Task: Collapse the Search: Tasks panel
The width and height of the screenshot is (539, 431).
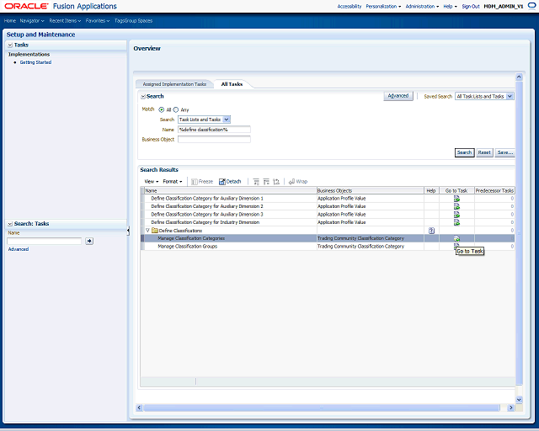Action: (x=10, y=224)
